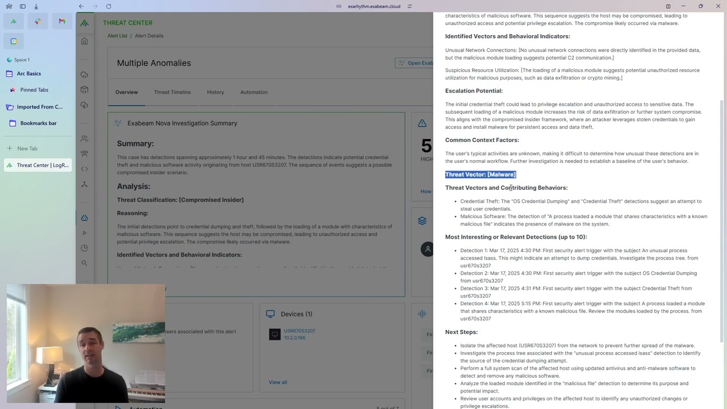Image resolution: width=727 pixels, height=409 pixels.
Task: Switch to the Threat Timeline tab
Action: pos(172,92)
